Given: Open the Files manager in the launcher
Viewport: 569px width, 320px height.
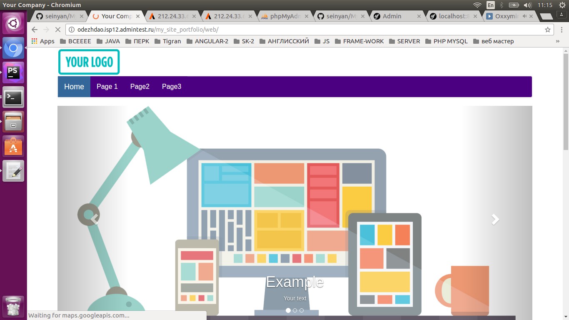Looking at the screenshot, I should [x=14, y=122].
